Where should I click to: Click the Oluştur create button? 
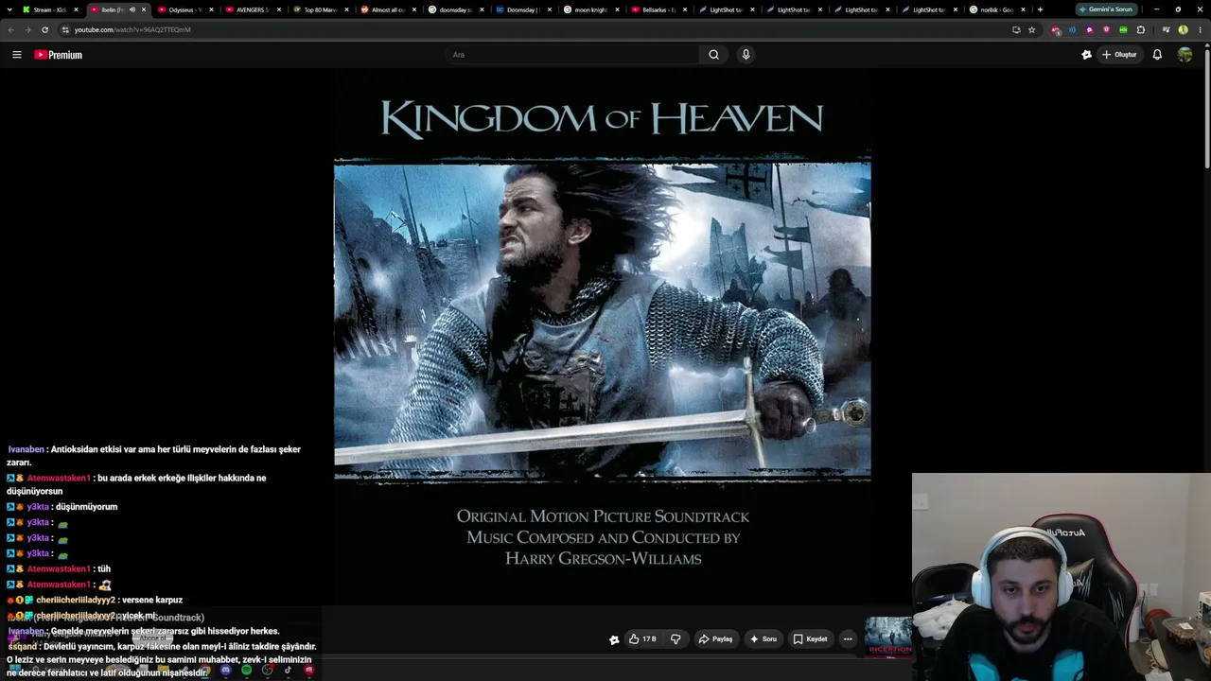pos(1119,55)
